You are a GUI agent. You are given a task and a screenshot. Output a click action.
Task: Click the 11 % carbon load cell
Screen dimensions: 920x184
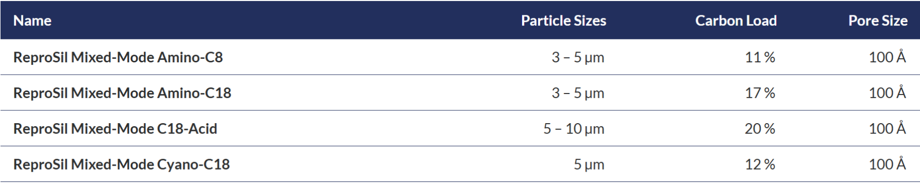(x=760, y=57)
